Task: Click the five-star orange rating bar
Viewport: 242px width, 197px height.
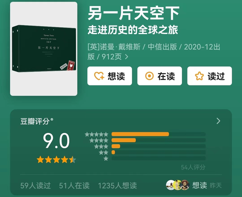Action: tap(140, 134)
